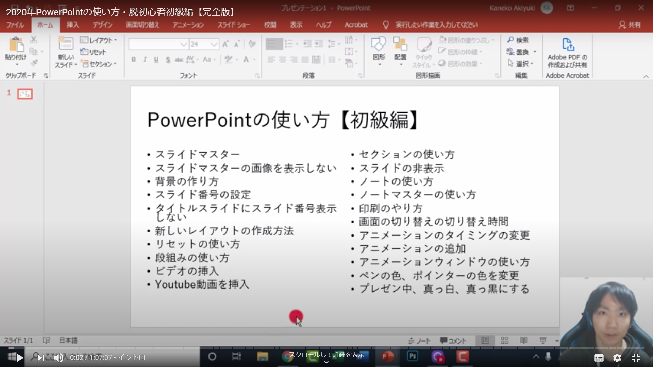Click the Comments (コメント) status bar button
The image size is (653, 367).
[453, 341]
